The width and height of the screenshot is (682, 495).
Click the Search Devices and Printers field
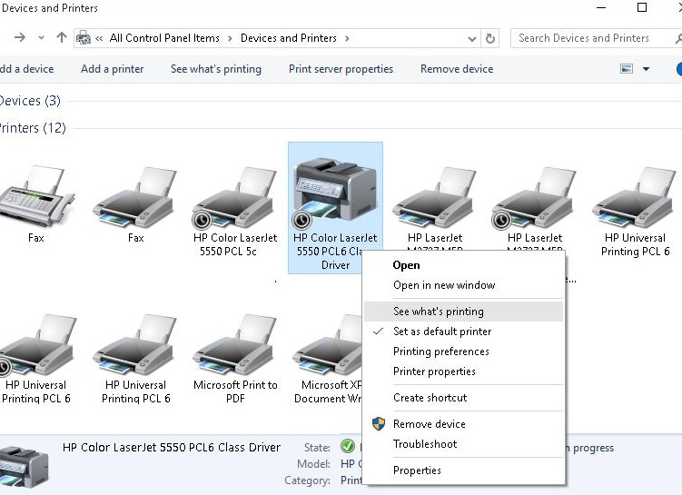[596, 38]
